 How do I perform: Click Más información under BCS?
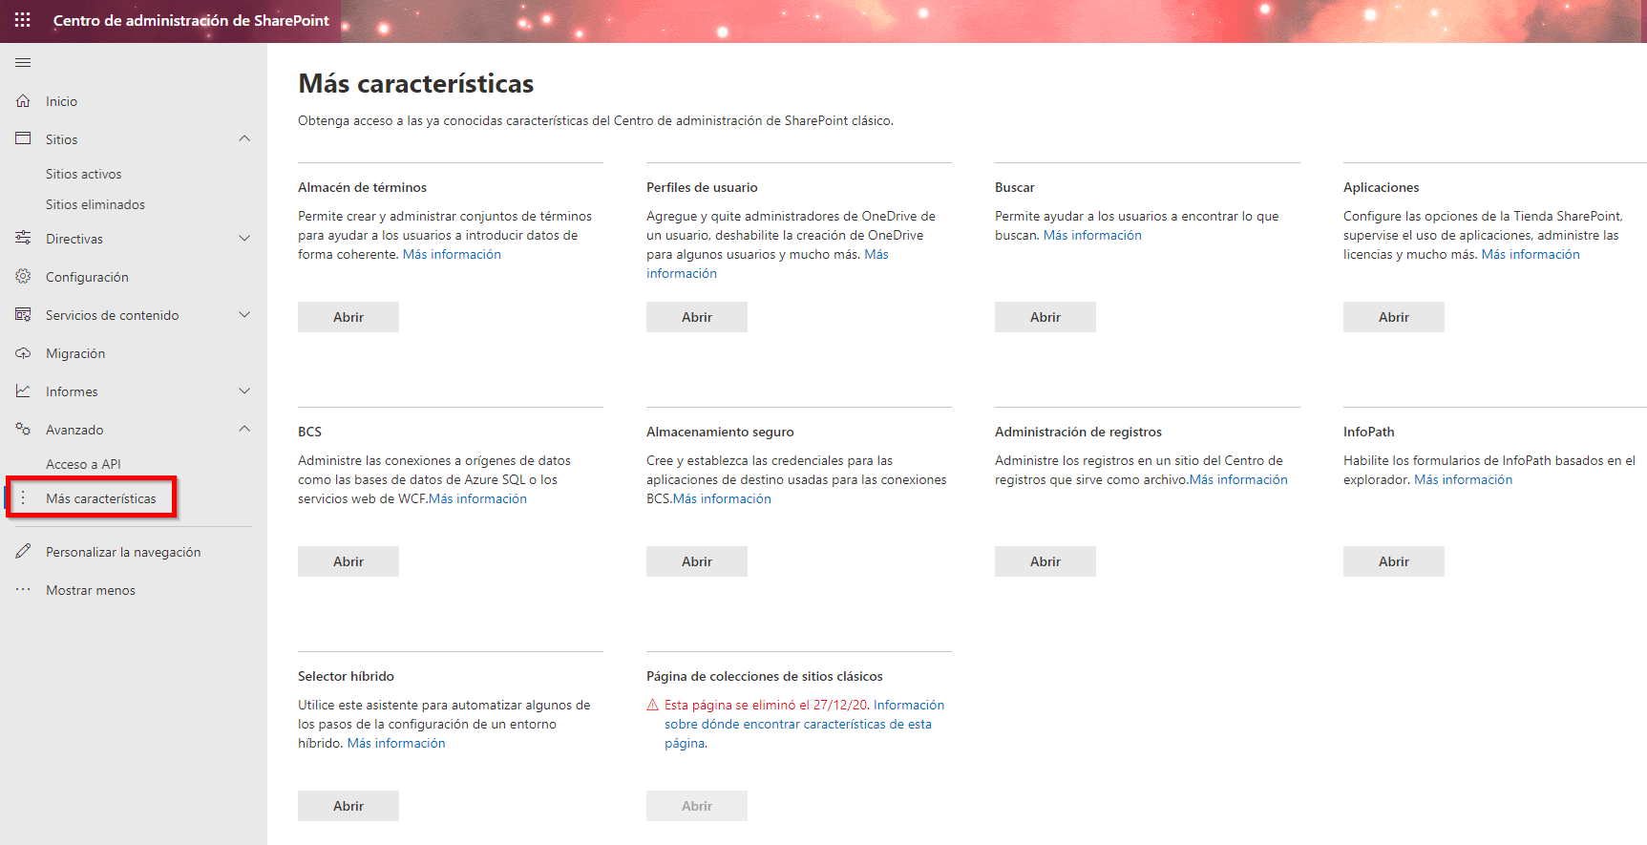477,498
